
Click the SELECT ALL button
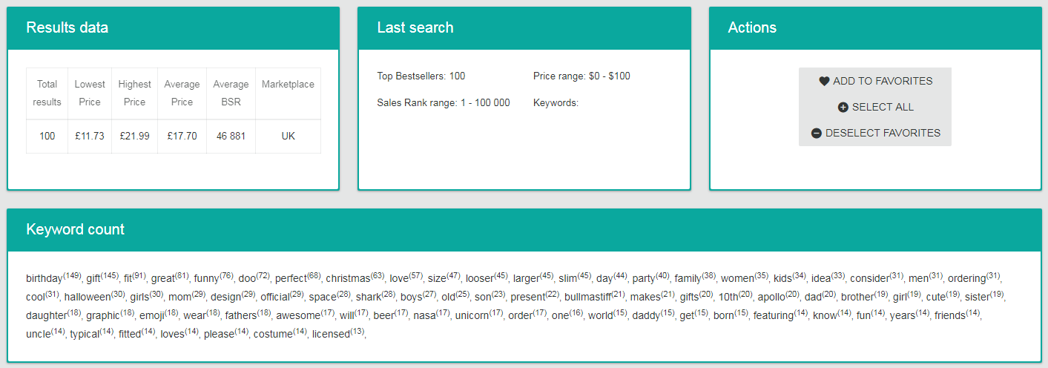[875, 108]
